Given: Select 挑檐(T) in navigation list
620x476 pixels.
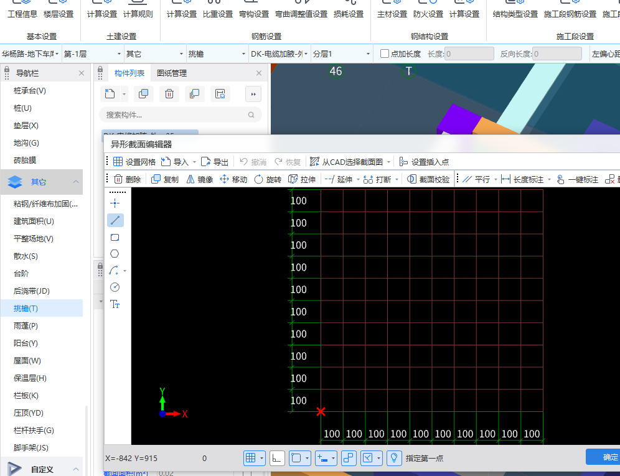Looking at the screenshot, I should [x=42, y=308].
